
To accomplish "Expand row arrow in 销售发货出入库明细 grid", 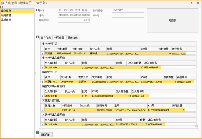I will [42, 96].
